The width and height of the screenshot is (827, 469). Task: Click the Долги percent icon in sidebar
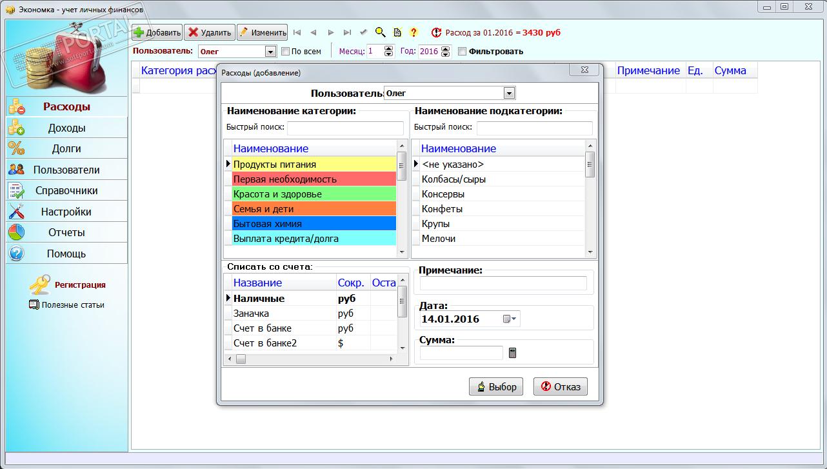click(x=17, y=148)
